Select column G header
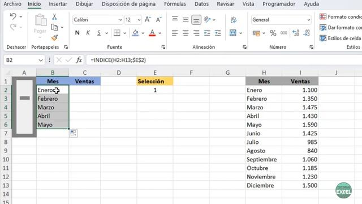This screenshot has width=362, height=204. pyautogui.click(x=227, y=73)
